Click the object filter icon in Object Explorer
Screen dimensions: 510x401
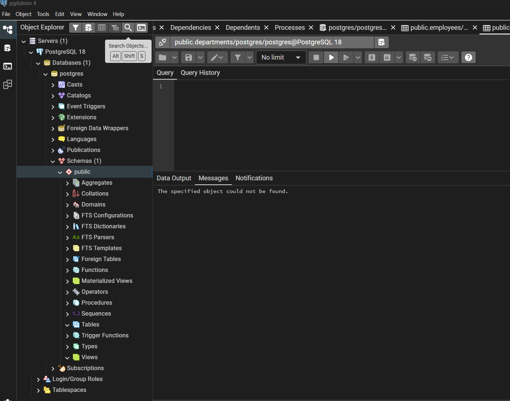75,28
